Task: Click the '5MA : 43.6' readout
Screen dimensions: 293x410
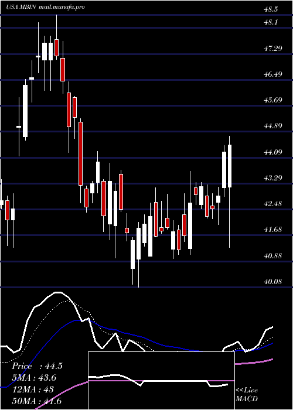Action: (x=34, y=378)
